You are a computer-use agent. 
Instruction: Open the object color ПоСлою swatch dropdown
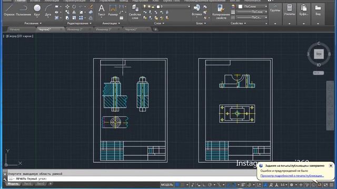[x=252, y=6]
